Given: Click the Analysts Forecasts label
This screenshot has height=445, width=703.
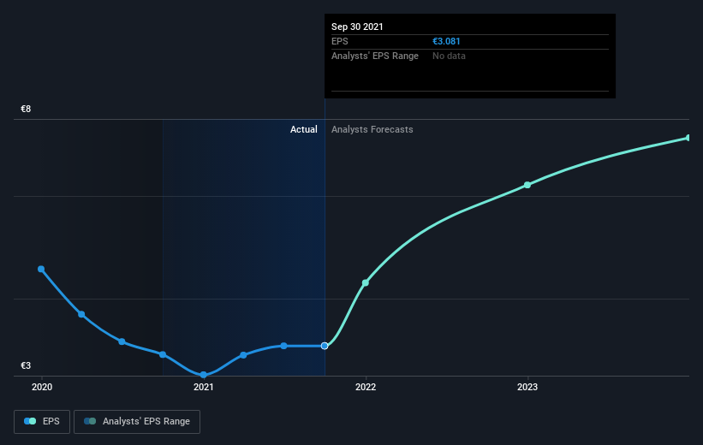Looking at the screenshot, I should [x=372, y=129].
